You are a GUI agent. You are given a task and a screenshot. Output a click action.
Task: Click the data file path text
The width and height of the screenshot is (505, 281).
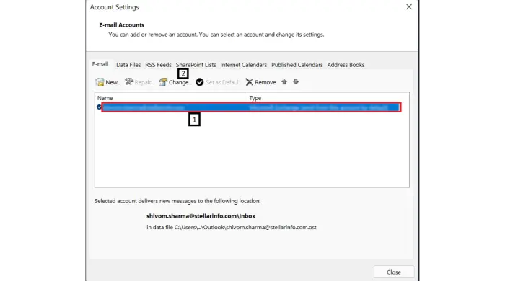(x=232, y=227)
